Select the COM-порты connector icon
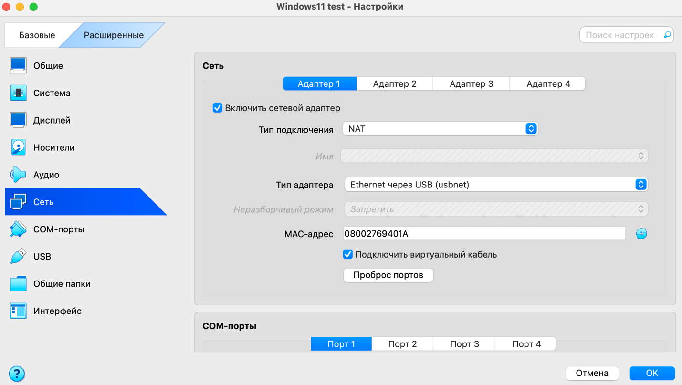This screenshot has height=385, width=682. click(18, 229)
